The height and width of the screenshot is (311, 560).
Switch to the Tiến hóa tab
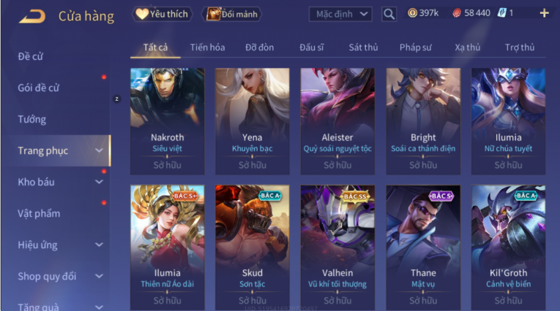(x=207, y=47)
